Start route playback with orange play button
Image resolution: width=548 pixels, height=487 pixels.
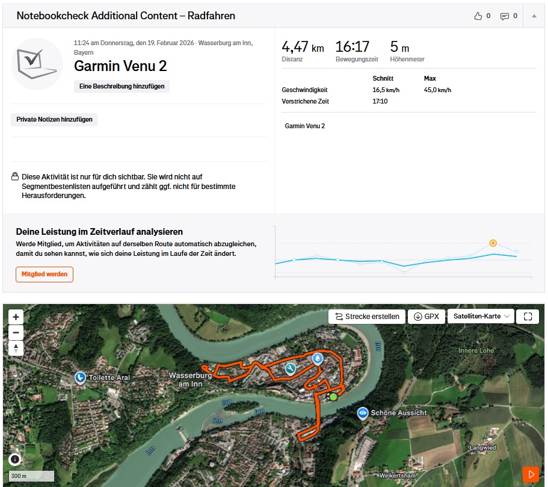pyautogui.click(x=530, y=474)
